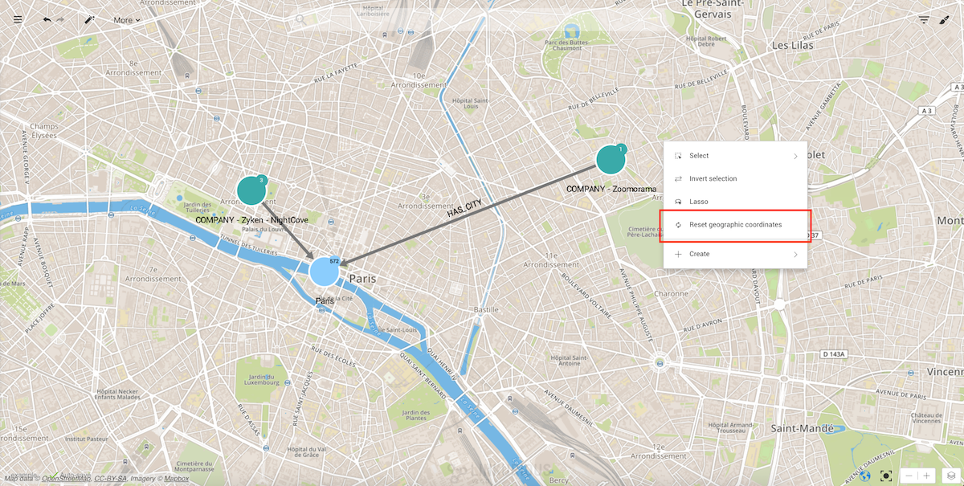Select the magic wand tool
The width and height of the screenshot is (964, 486).
(x=89, y=19)
